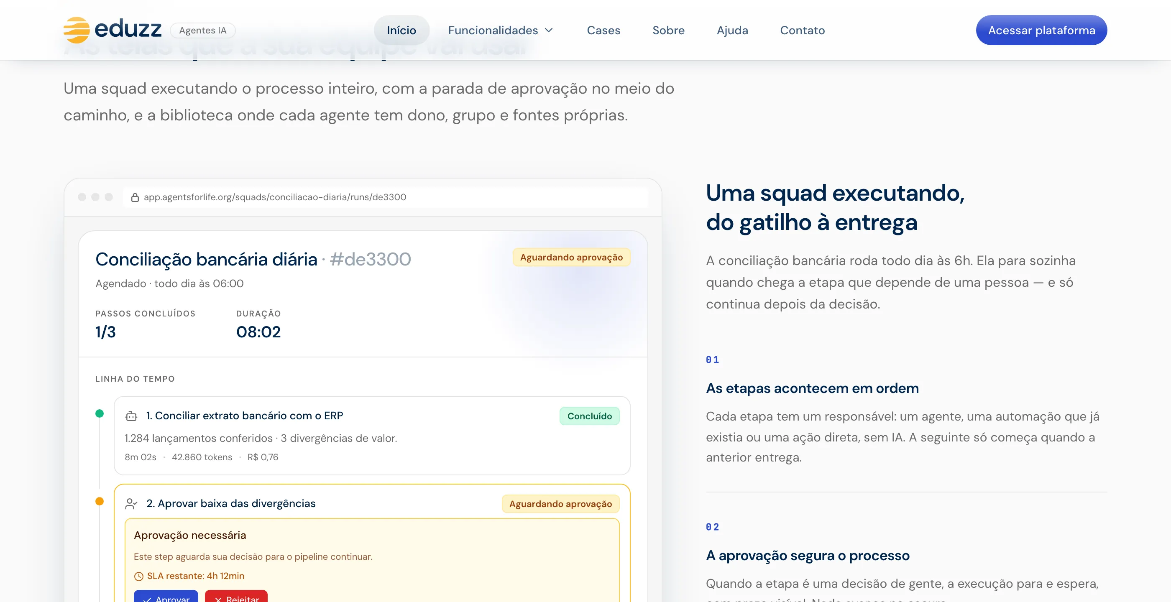Click the step number 01
Screen dimensions: 1171x602
[712, 360]
